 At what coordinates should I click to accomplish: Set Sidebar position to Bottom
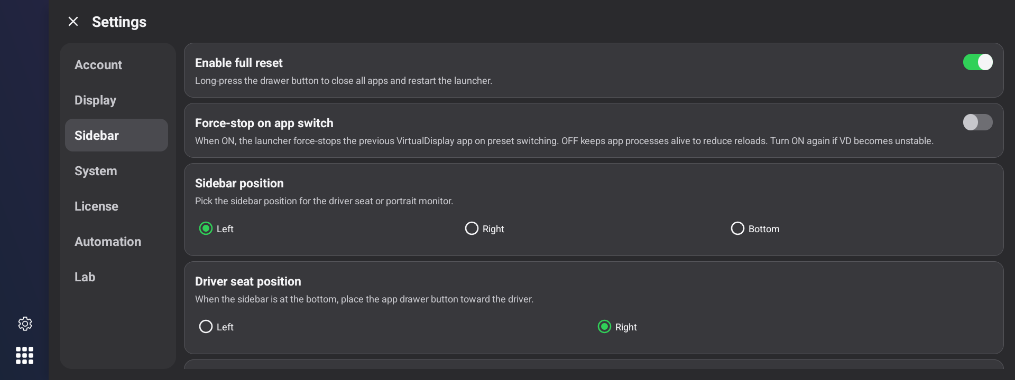pyautogui.click(x=755, y=229)
